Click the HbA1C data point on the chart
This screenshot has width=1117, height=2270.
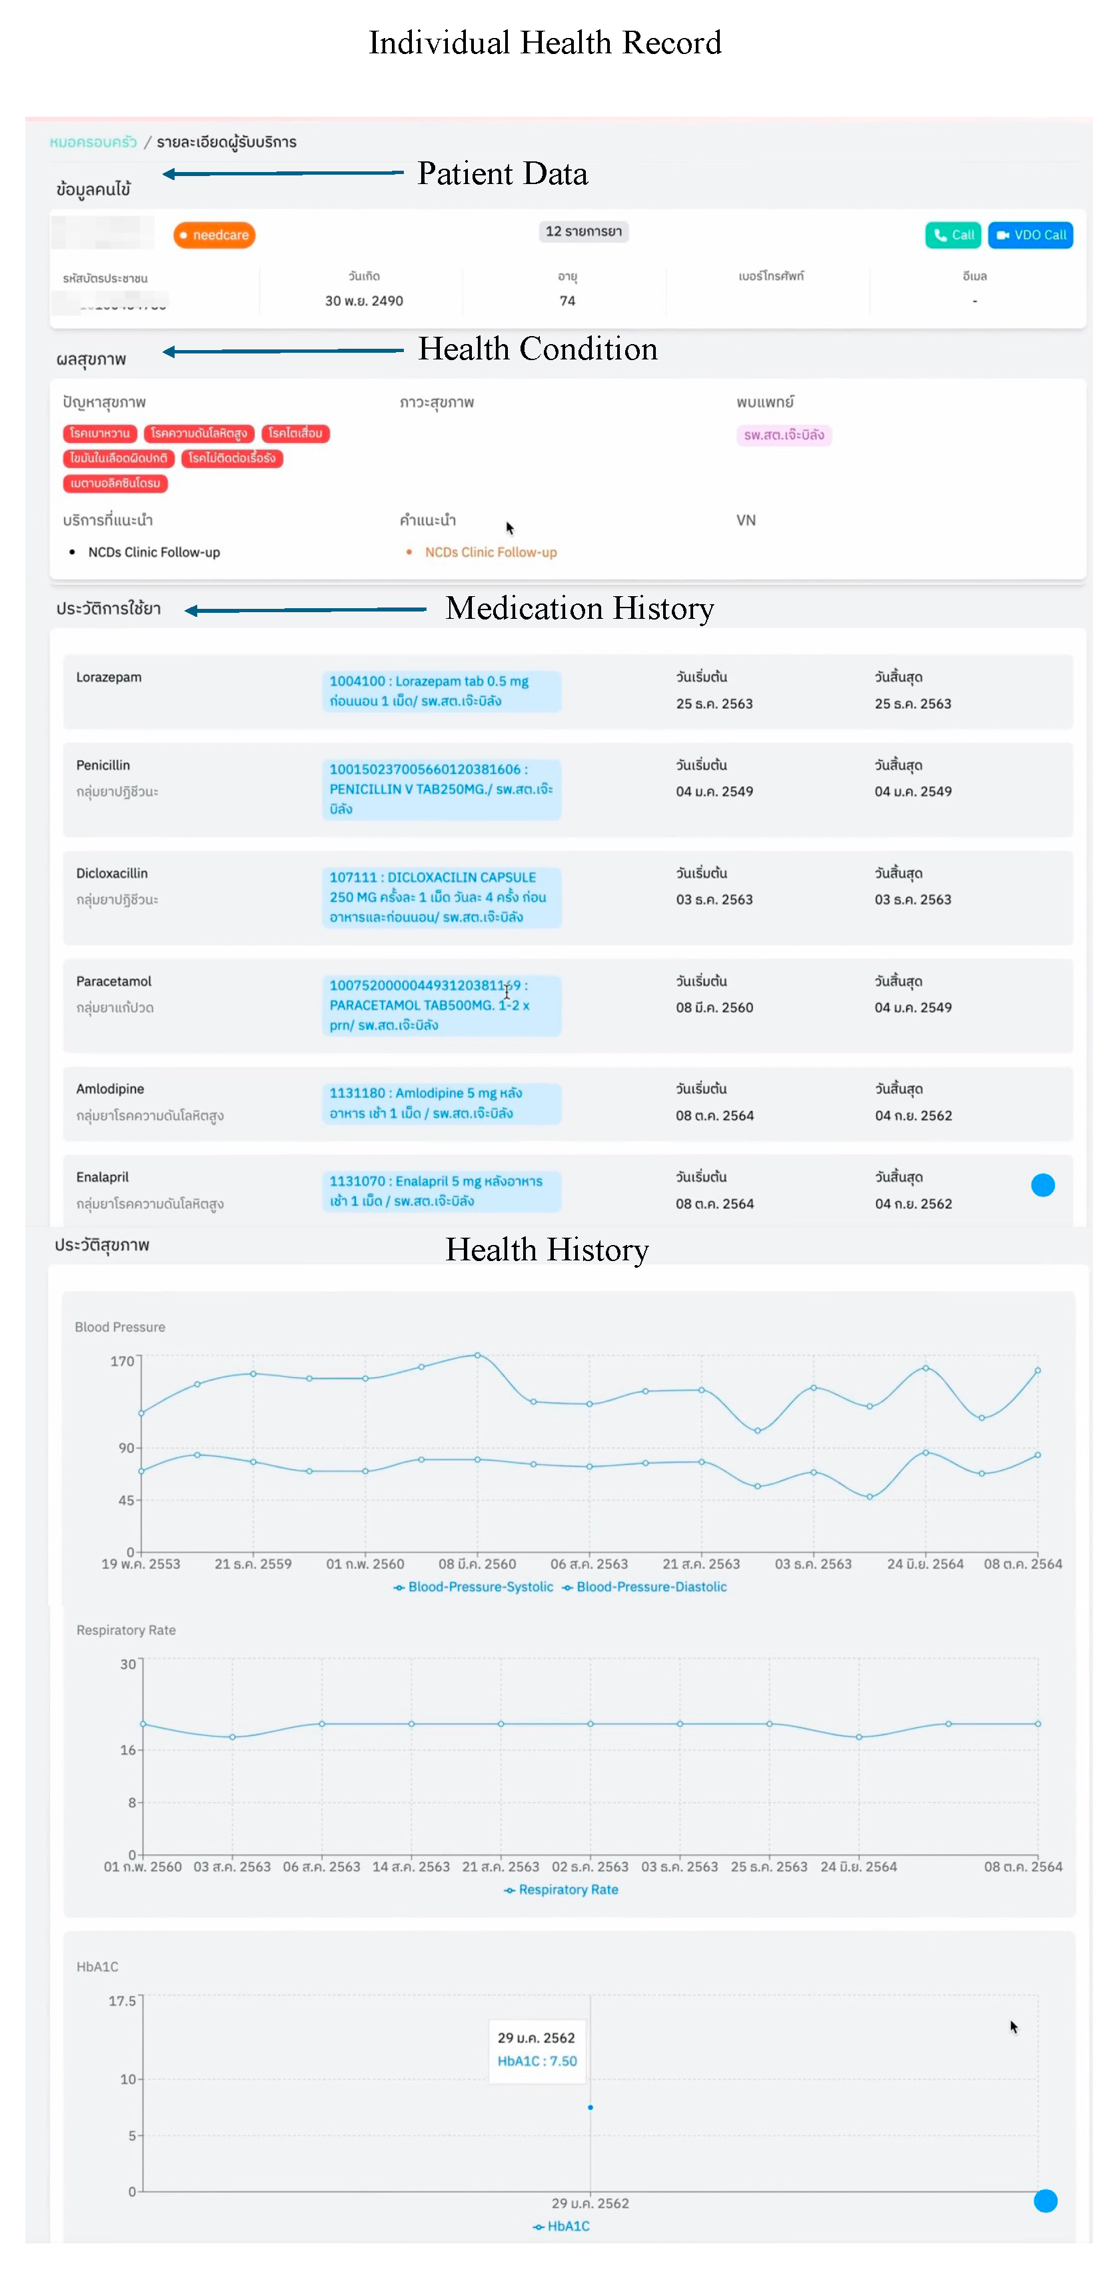tap(589, 2108)
